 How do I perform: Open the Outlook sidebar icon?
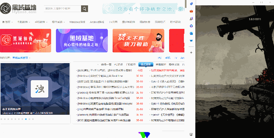pos(191,33)
